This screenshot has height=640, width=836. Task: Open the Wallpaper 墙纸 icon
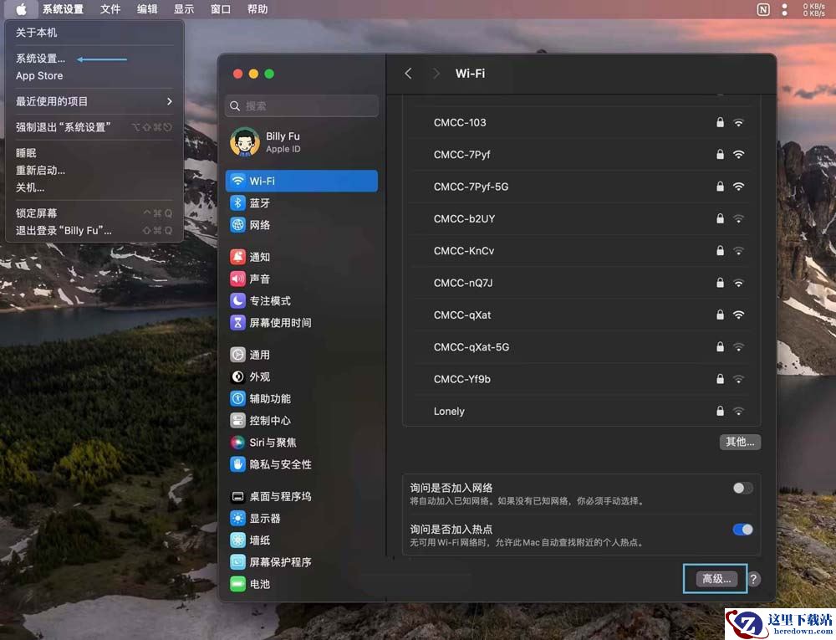tap(237, 540)
